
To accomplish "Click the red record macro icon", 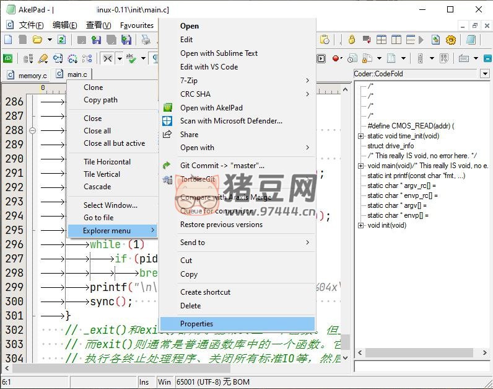I will coord(336,58).
